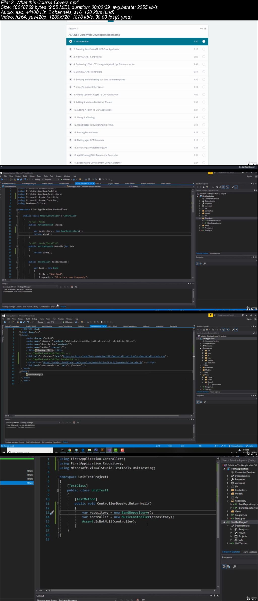Toggle completion circle for "5. Using ASP.NET controllers"
Image resolution: width=258 pixels, height=601 pixels.
tap(204, 72)
